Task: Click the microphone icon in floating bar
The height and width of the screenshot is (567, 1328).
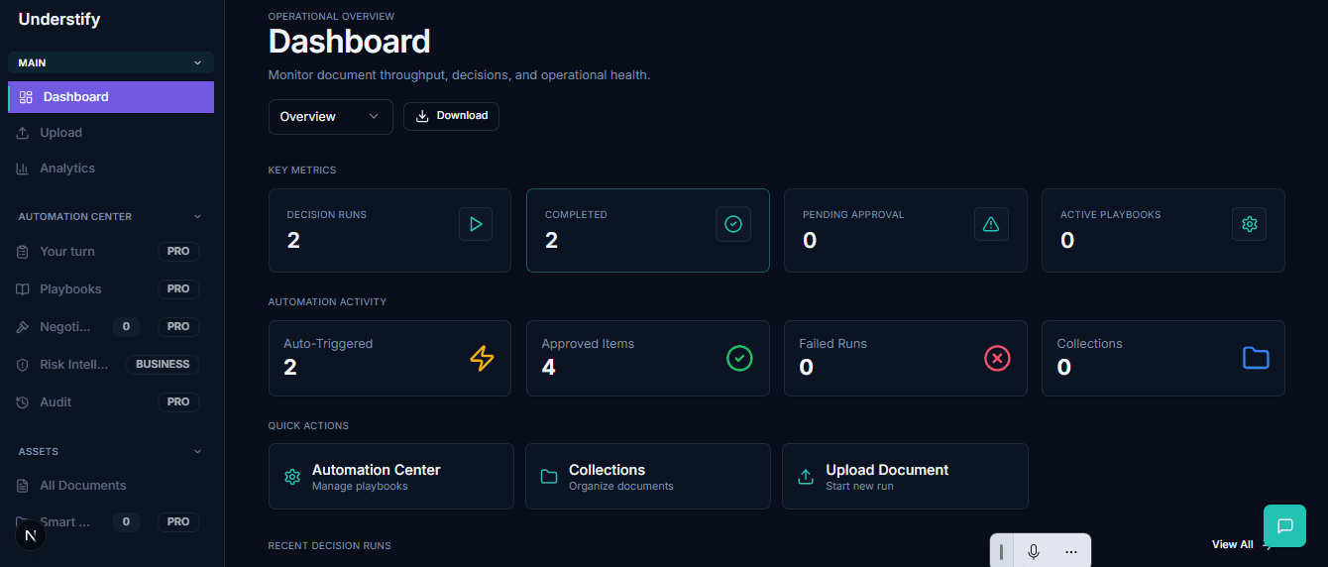Action: click(1034, 552)
